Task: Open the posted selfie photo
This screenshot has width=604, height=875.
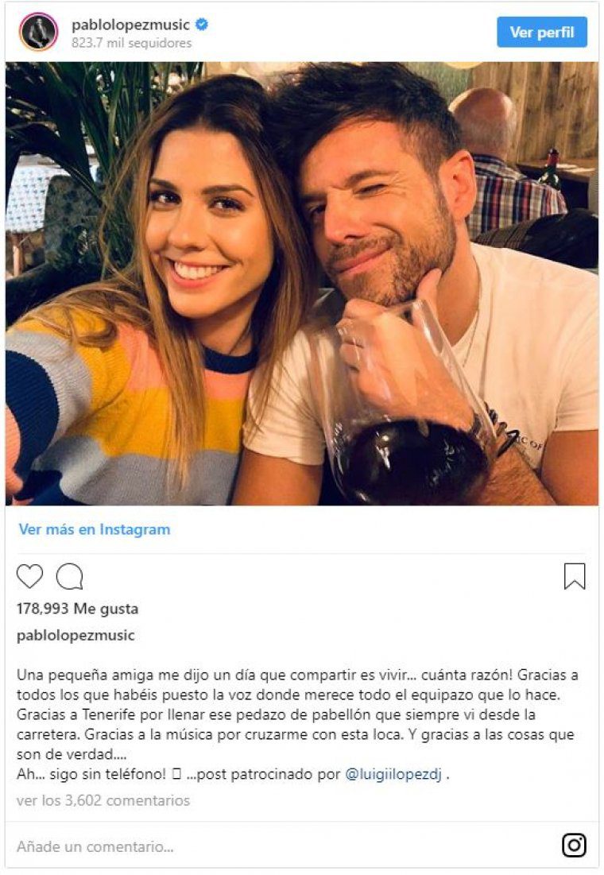Action: tap(302, 284)
